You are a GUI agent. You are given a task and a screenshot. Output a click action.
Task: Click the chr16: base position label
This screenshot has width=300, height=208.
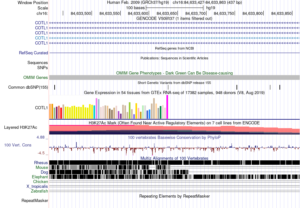point(42,13)
